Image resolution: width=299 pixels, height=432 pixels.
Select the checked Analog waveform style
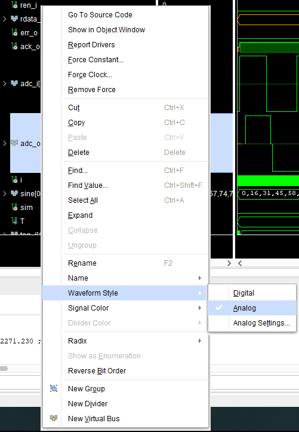pos(252,308)
